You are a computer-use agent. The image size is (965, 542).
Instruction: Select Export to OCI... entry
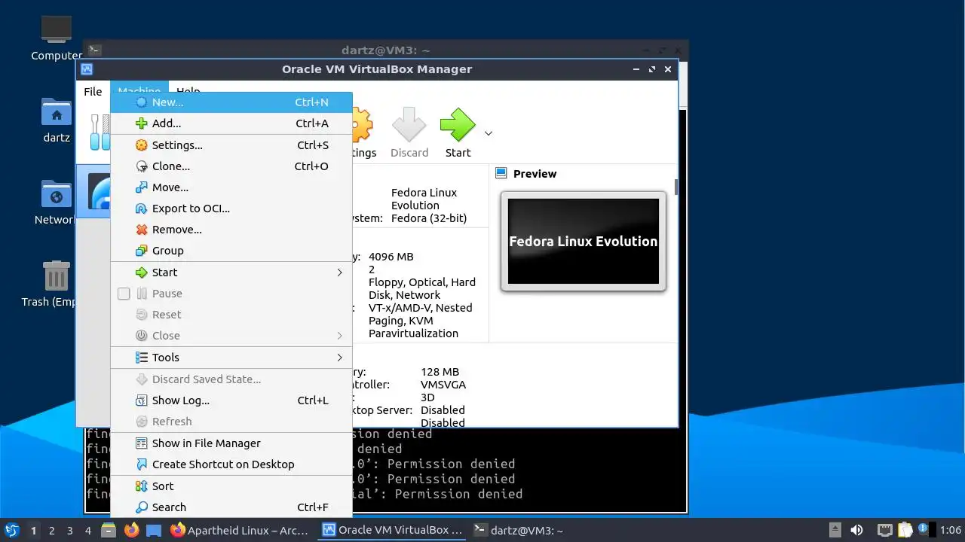tap(231, 209)
